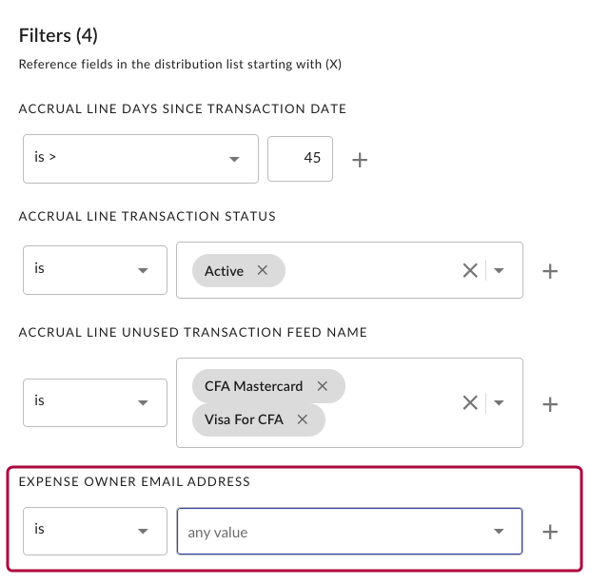Screen dimensions: 610x584
Task: Click plus icon beside Transaction Feed Name filter
Action: pos(549,403)
